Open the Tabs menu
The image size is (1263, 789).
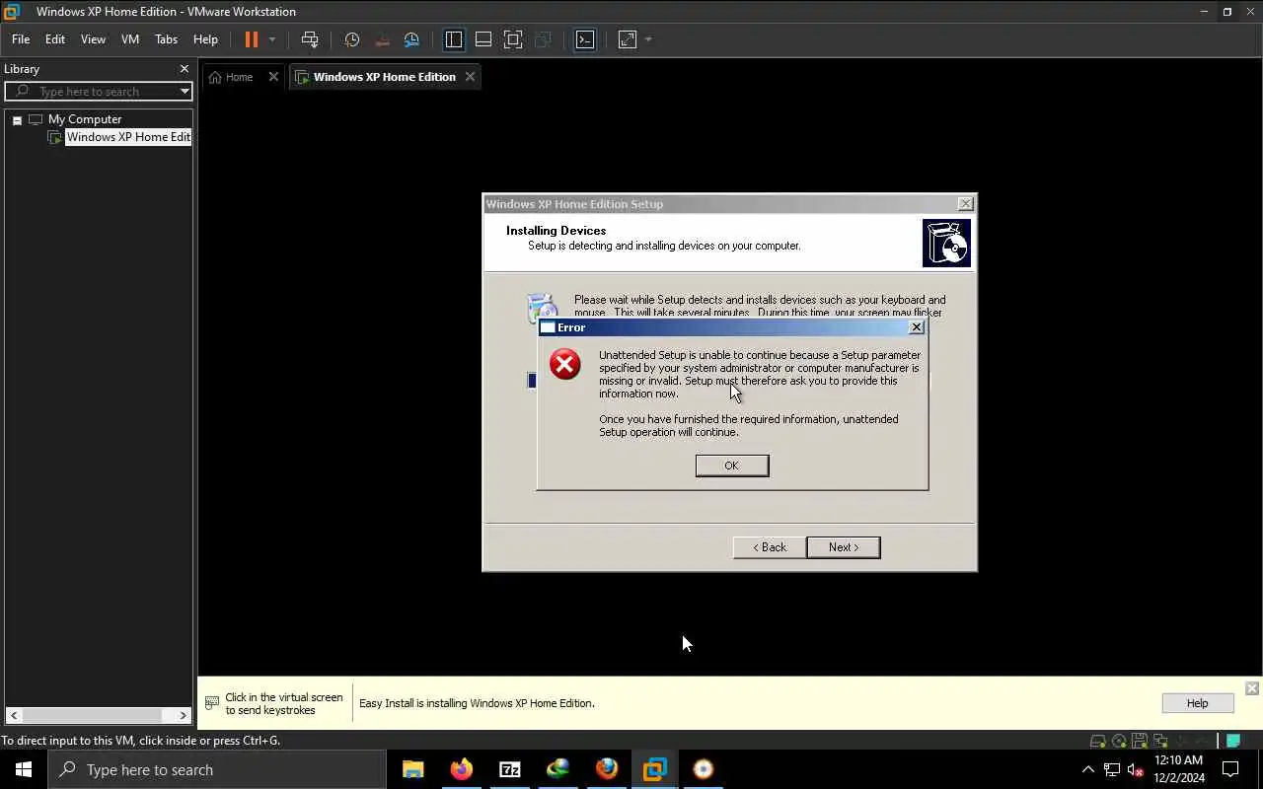[x=166, y=39]
